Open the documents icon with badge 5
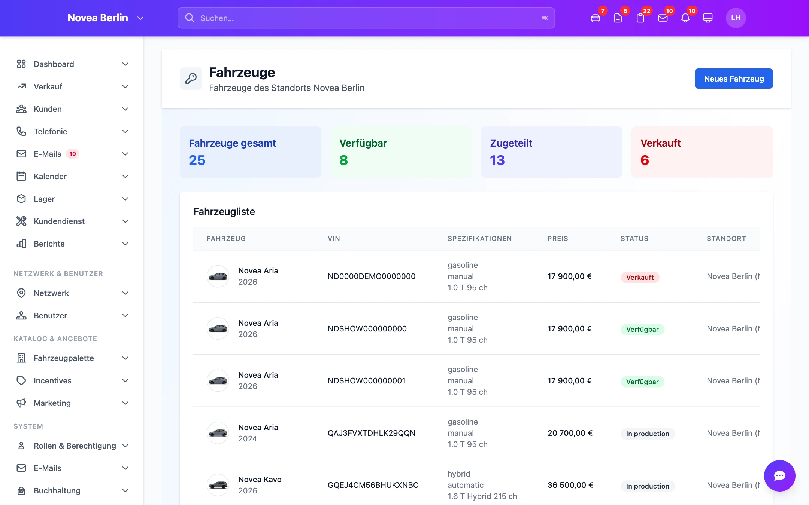Image resolution: width=809 pixels, height=505 pixels. point(618,18)
